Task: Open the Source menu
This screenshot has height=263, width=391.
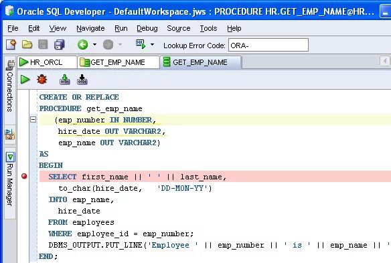Action: coord(179,28)
